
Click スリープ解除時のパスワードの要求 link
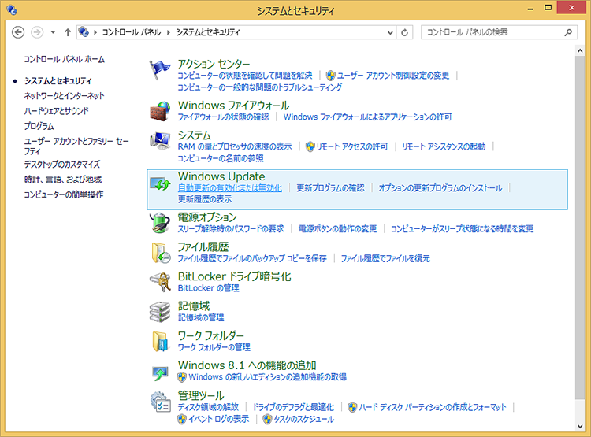231,228
